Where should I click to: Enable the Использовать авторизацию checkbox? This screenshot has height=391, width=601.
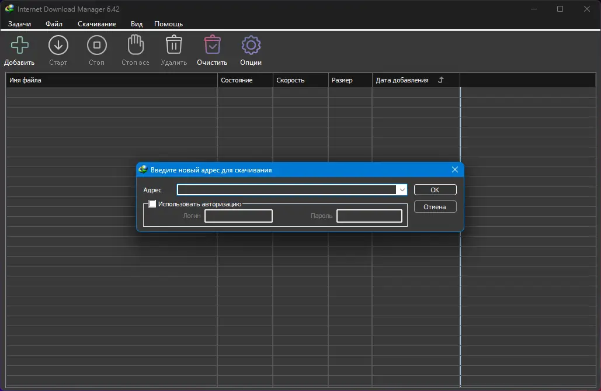(152, 204)
